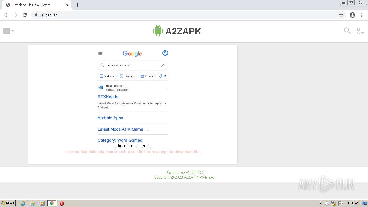Click the Google logo in the image
This screenshot has width=368, height=207.
(132, 53)
